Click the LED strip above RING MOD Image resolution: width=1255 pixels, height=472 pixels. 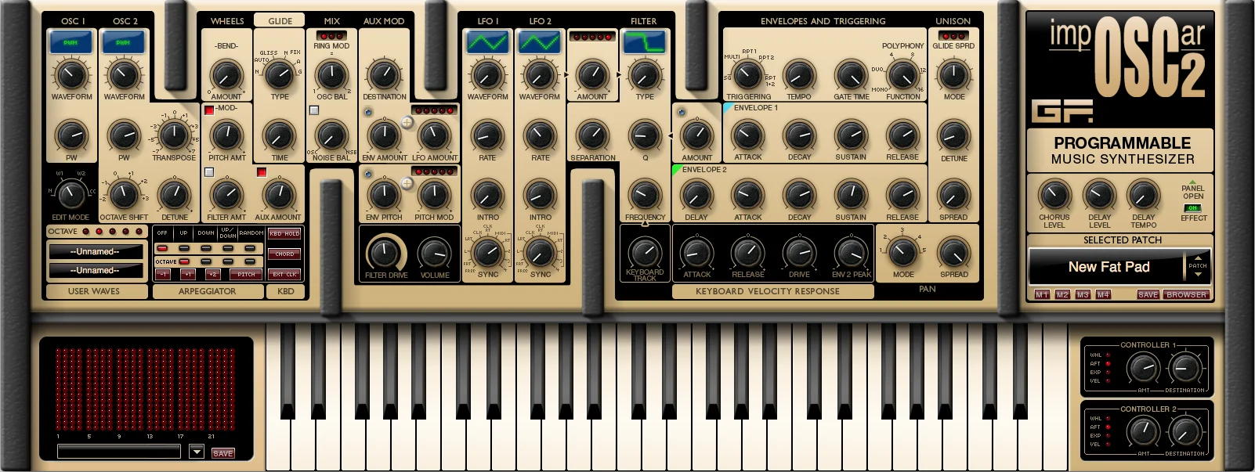coord(331,36)
